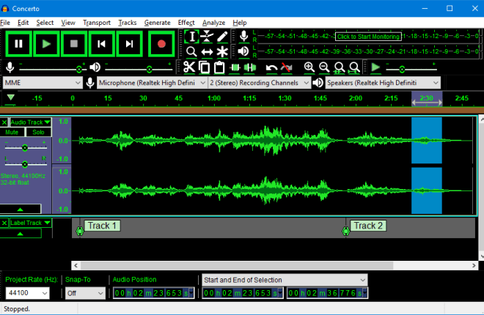Click the Pause button

[18, 44]
